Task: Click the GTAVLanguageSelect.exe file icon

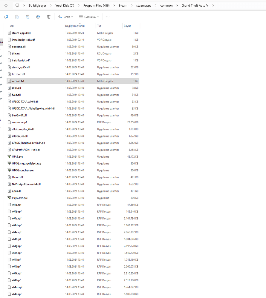Action: (x=9, y=163)
